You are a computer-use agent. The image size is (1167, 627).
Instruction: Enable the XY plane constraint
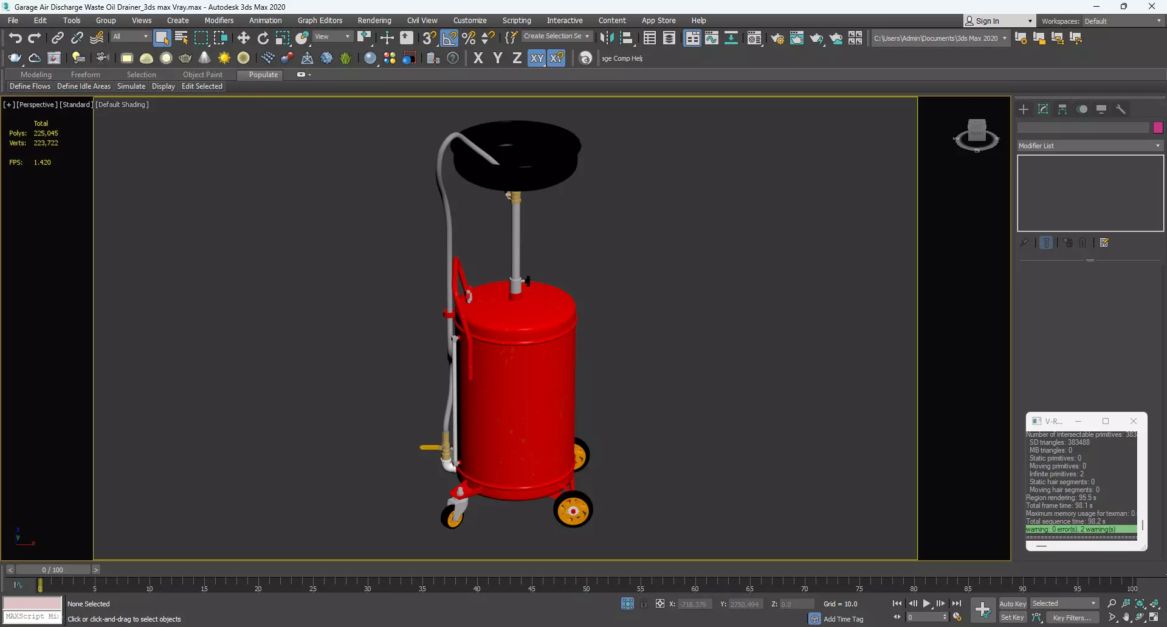coord(537,58)
